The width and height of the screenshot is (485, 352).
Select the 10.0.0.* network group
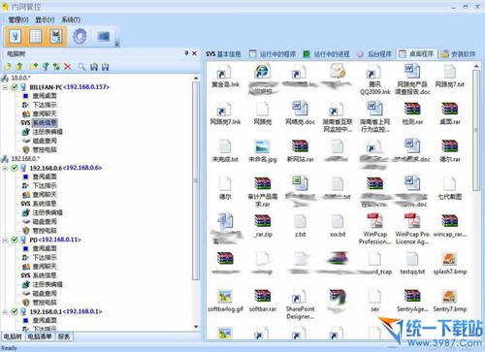coord(20,78)
